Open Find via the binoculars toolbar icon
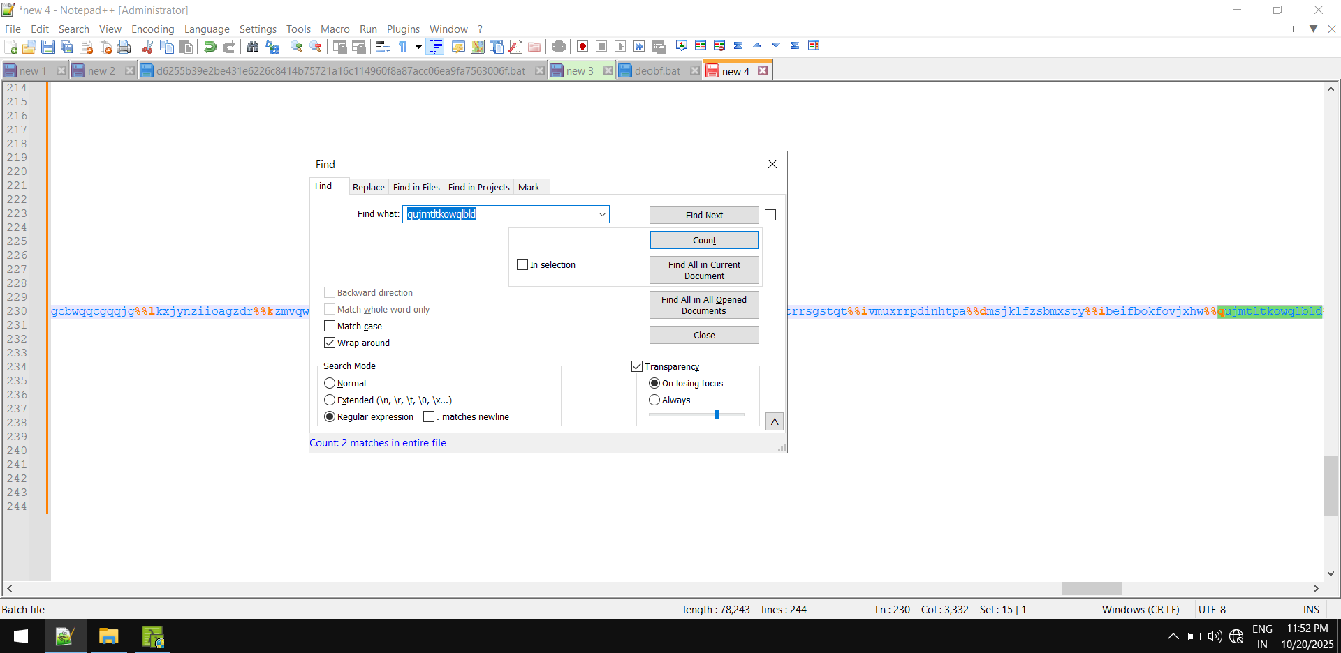This screenshot has width=1341, height=653. (x=253, y=47)
